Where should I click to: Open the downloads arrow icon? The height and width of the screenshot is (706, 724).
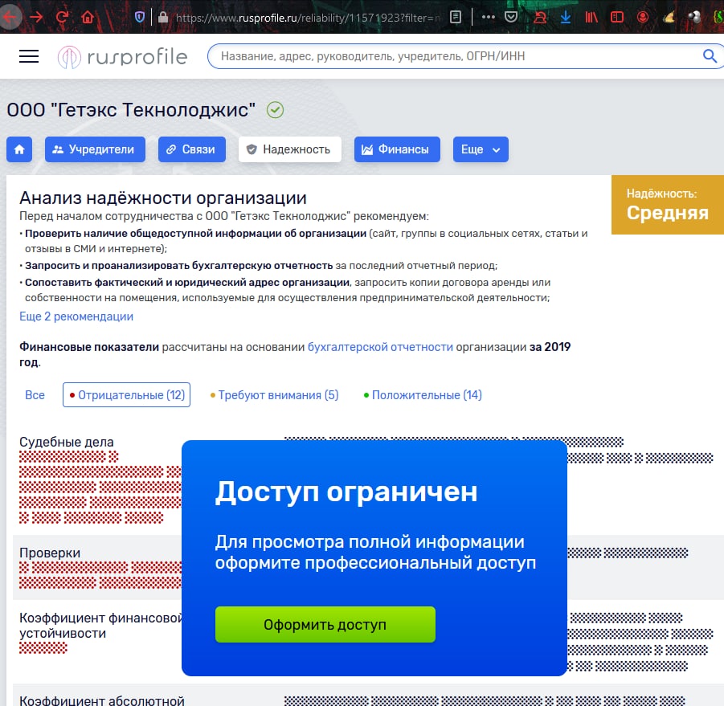[565, 18]
